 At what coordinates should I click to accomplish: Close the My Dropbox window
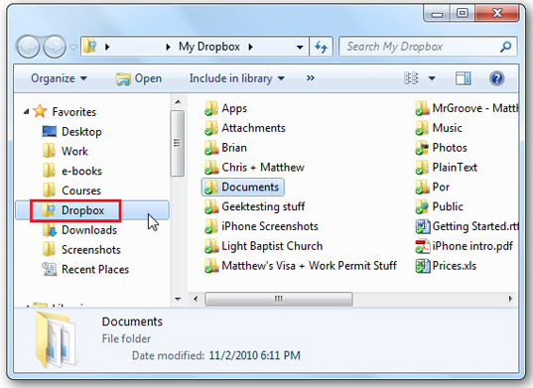click(497, 13)
